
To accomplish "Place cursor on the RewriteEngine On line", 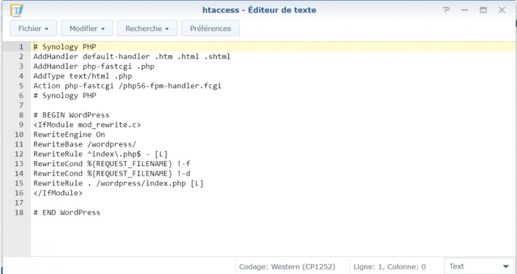I will (69, 134).
